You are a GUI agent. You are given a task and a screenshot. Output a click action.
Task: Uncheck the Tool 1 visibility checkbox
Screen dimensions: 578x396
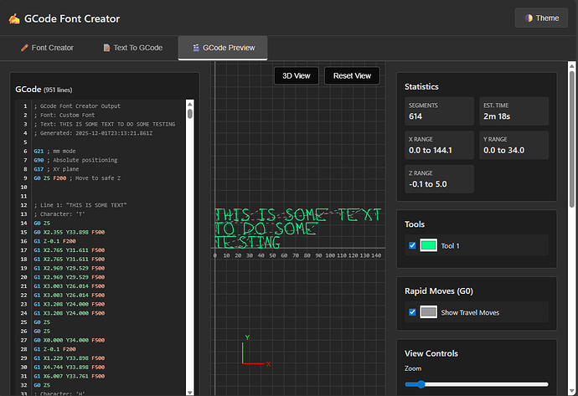[411, 245]
